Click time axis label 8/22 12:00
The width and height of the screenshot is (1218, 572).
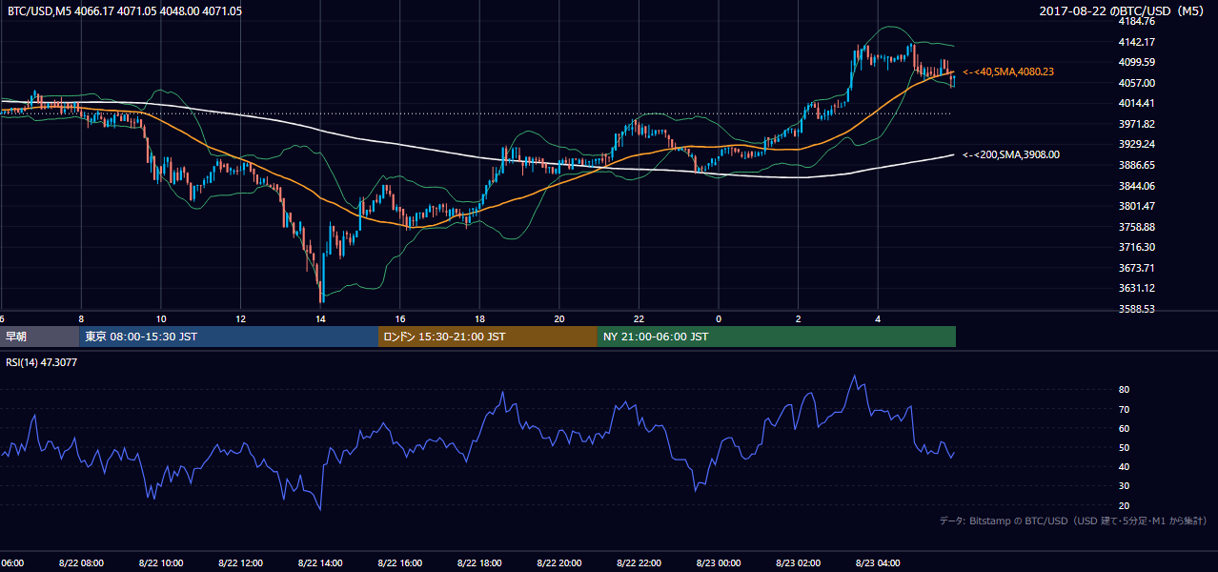240,563
